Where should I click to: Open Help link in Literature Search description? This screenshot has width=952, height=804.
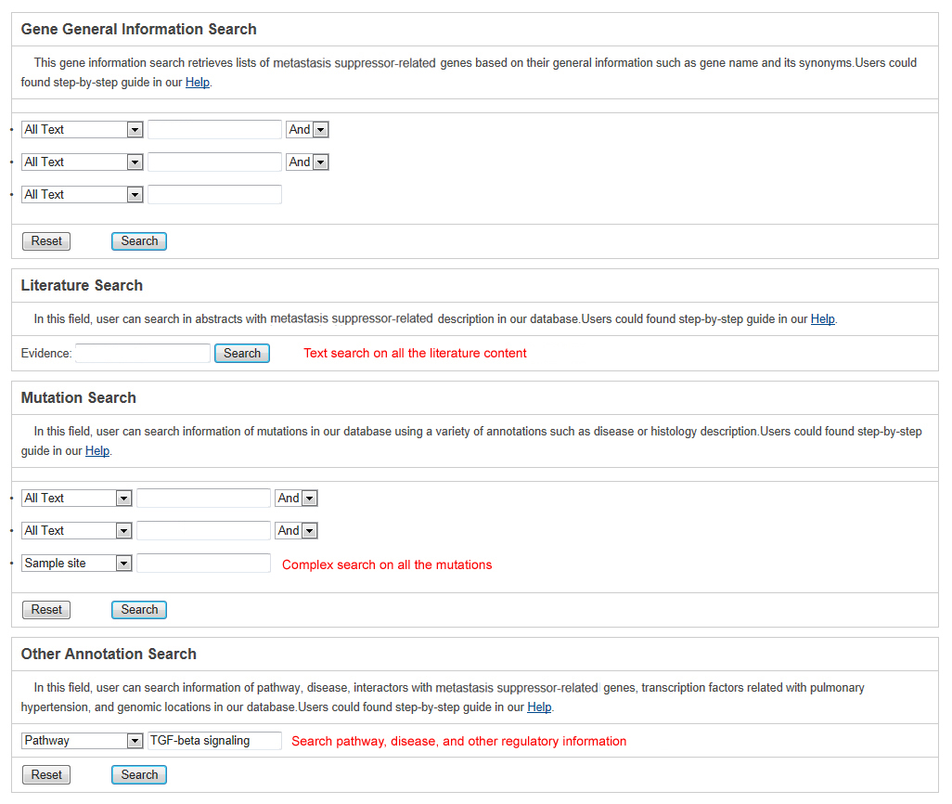(x=823, y=319)
